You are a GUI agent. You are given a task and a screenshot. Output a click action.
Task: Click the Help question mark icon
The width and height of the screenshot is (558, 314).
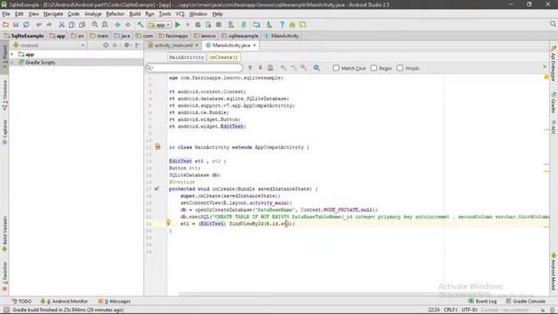pyautogui.click(x=282, y=25)
